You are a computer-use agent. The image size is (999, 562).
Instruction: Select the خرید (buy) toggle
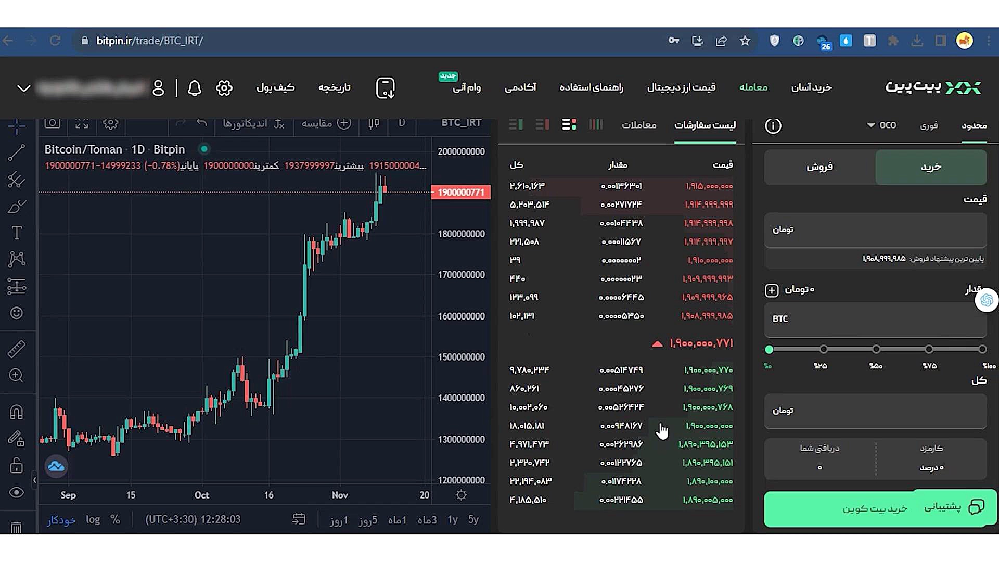click(x=931, y=167)
